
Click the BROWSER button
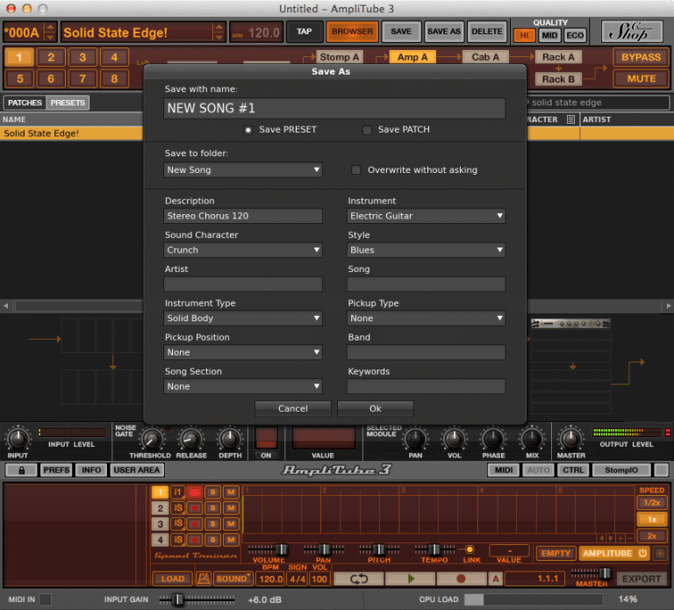(x=352, y=32)
